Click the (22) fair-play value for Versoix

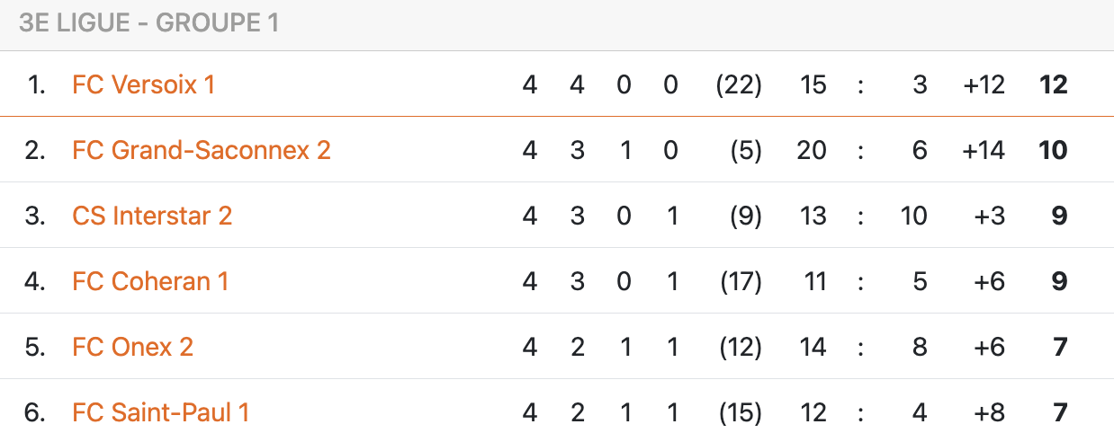[x=738, y=84]
